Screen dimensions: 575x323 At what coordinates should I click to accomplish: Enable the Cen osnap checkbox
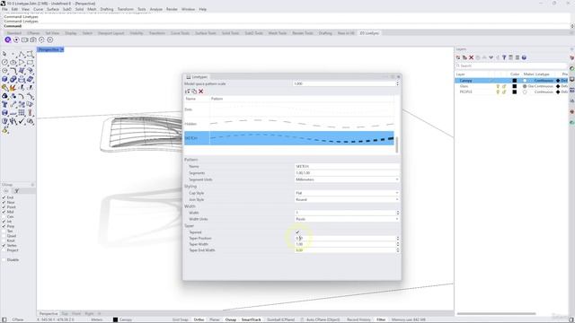coord(4,217)
